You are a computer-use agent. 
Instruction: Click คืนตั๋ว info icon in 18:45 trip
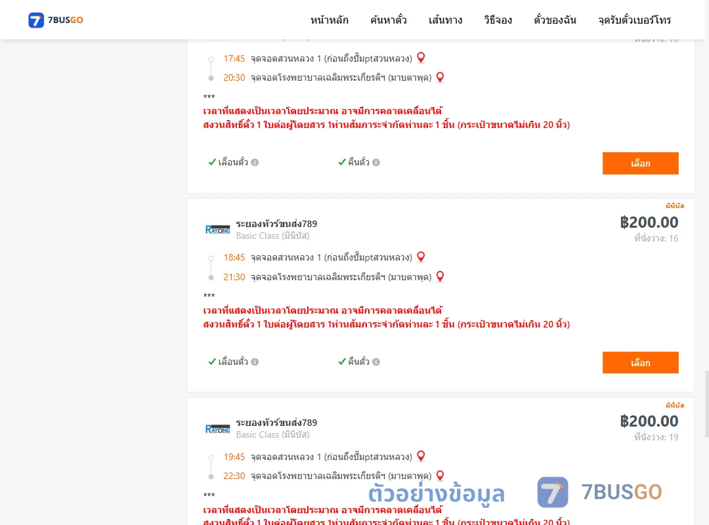376,362
